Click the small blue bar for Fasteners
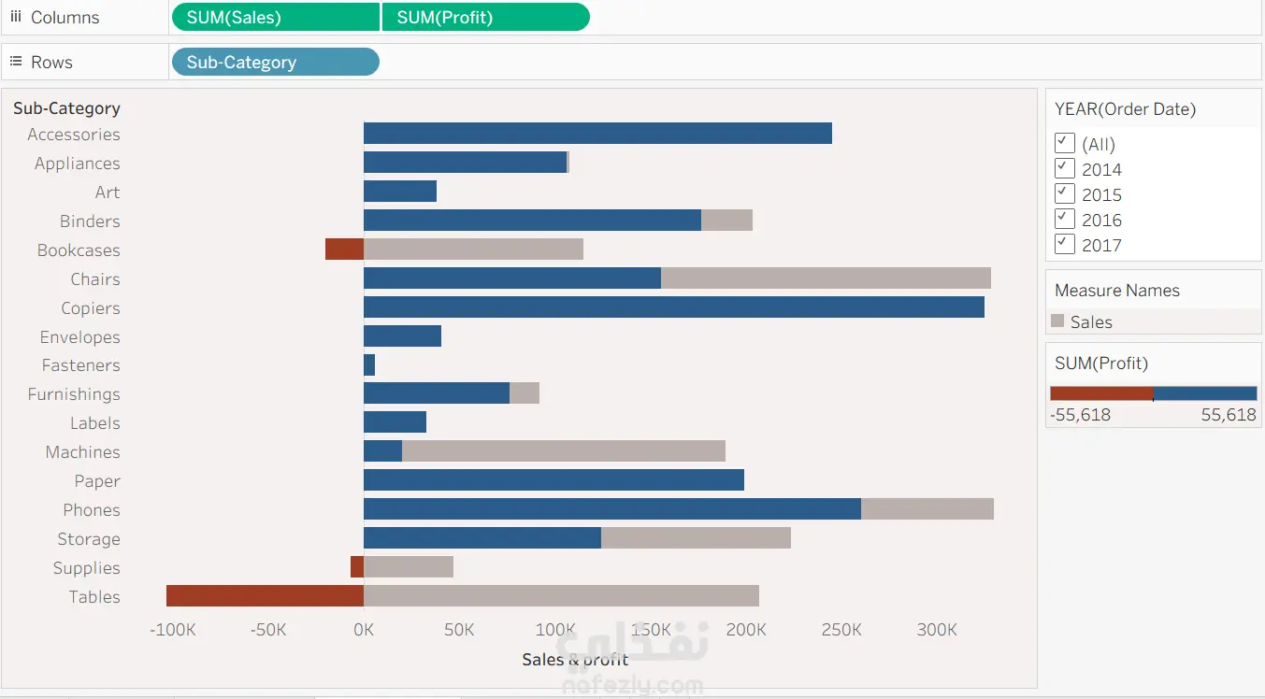Viewport: 1265px width, 699px height. click(x=369, y=364)
